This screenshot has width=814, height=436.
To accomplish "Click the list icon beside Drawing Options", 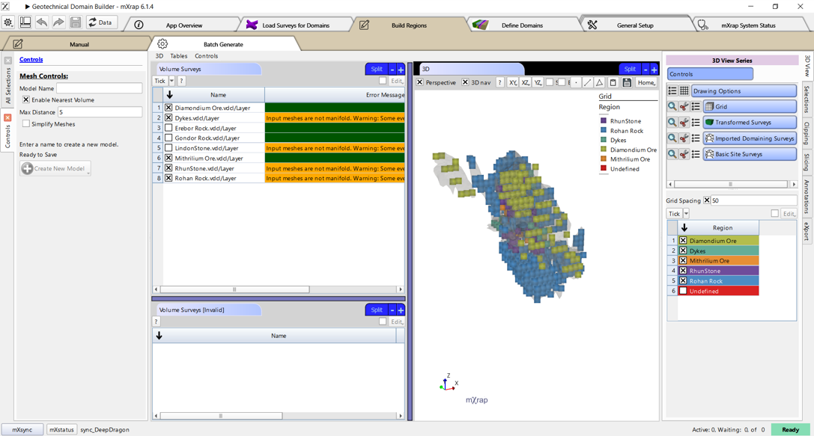I will point(672,90).
